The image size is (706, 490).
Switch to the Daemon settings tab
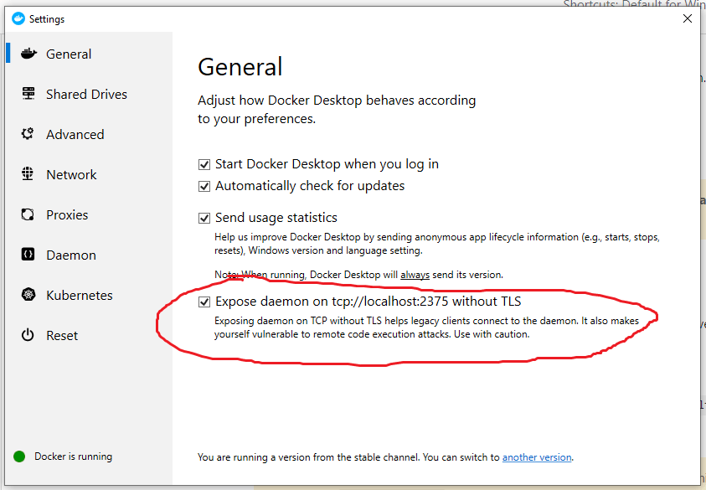tap(71, 255)
